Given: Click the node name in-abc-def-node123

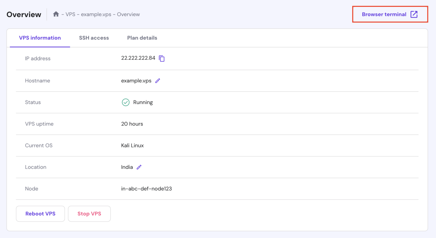Looking at the screenshot, I should click(x=146, y=189).
